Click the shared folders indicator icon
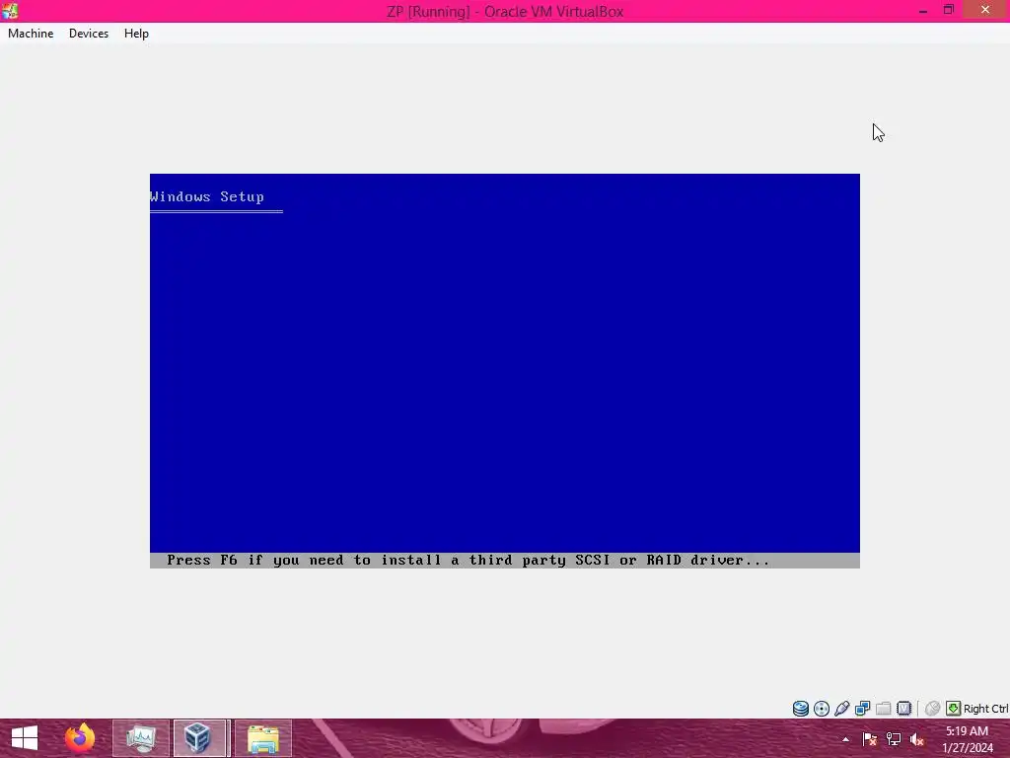The height and width of the screenshot is (758, 1010). coord(883,709)
